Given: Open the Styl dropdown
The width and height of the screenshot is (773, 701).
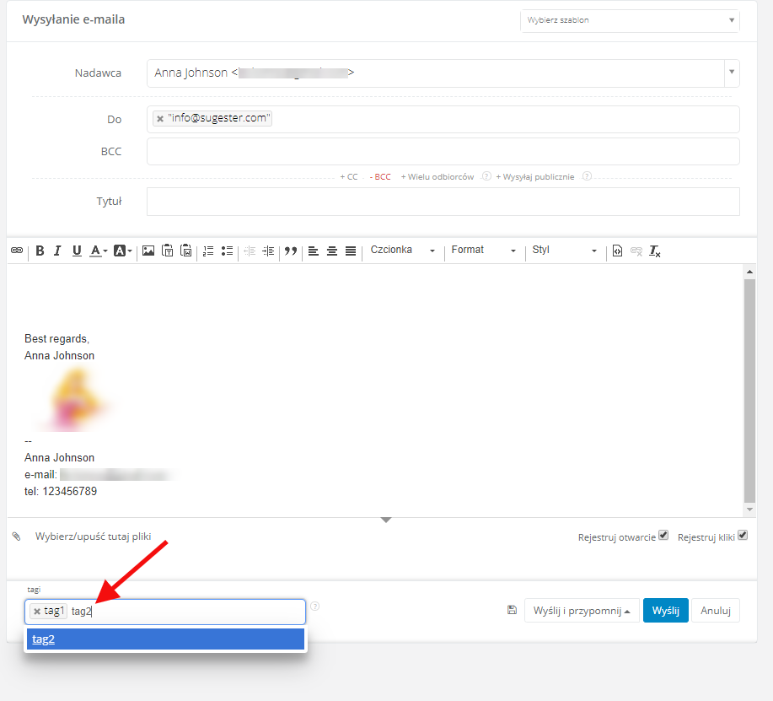Looking at the screenshot, I should 564,250.
